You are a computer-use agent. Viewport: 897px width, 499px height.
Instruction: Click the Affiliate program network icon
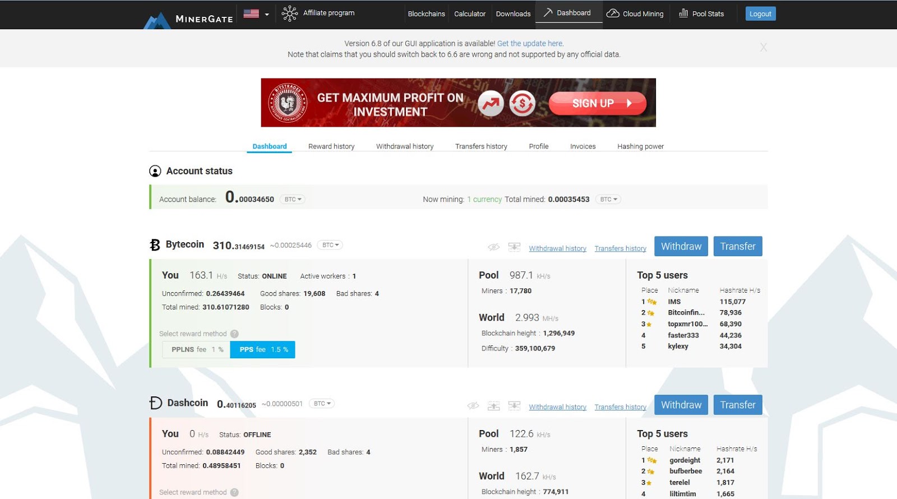[289, 13]
